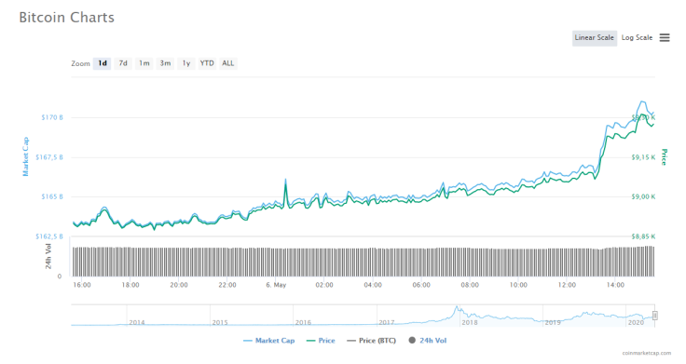Grab the navigator right range handle

coord(654,316)
